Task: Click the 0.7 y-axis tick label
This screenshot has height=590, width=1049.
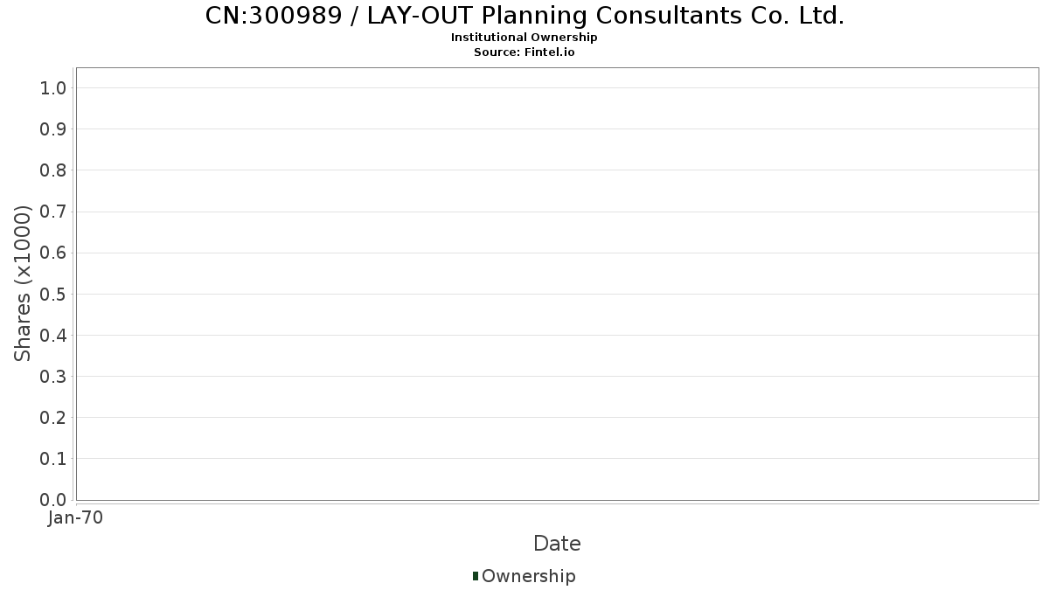Action: coord(53,212)
